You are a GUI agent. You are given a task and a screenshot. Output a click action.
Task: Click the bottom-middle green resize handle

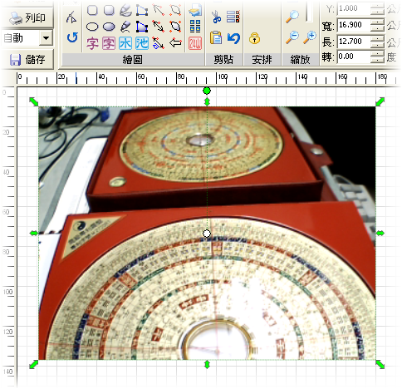click(207, 364)
